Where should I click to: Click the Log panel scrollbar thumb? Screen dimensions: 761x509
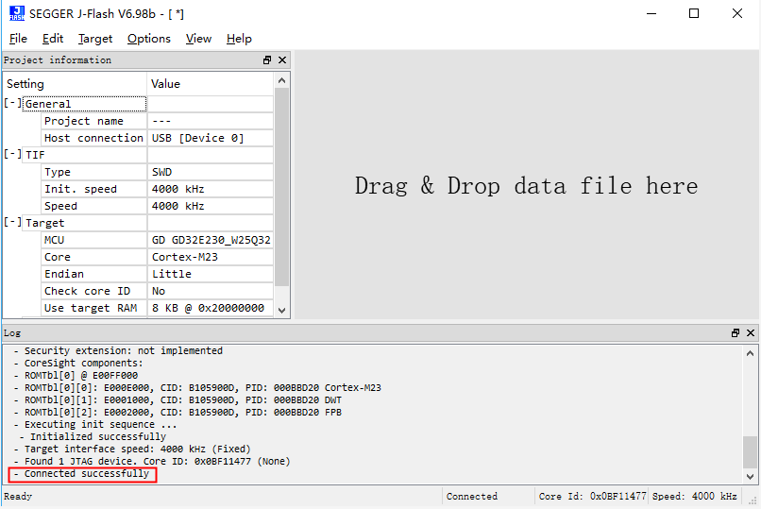coord(750,452)
